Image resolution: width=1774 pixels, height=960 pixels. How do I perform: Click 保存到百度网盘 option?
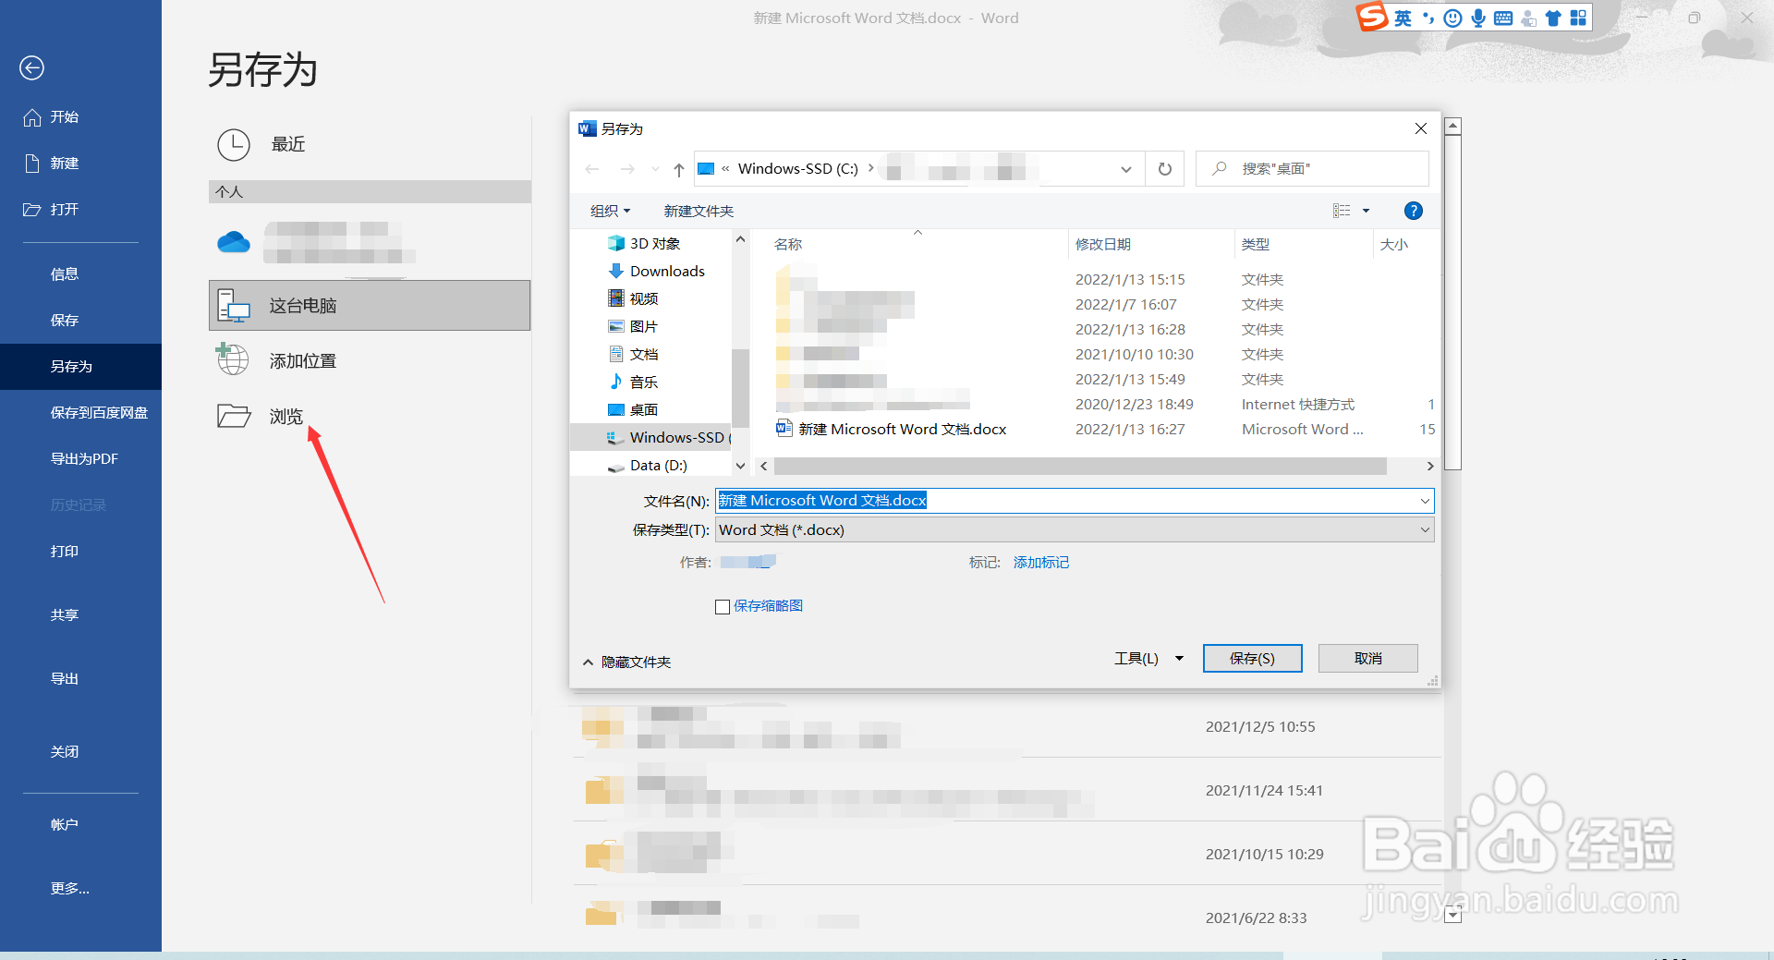tap(99, 413)
